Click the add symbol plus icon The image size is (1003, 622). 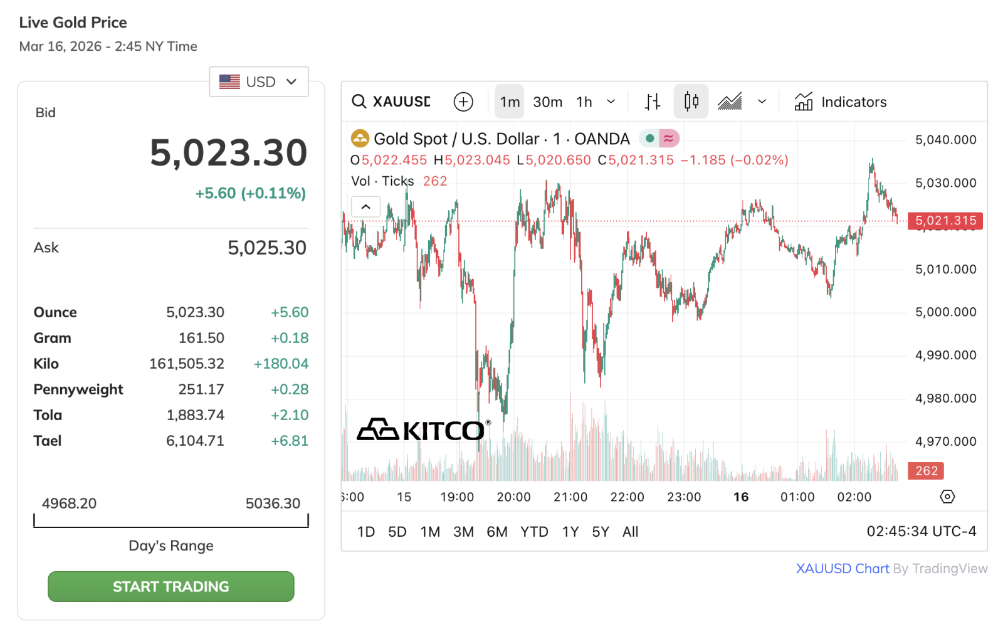(x=463, y=102)
